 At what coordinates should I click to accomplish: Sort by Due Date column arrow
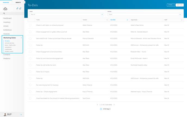click(x=127, y=20)
